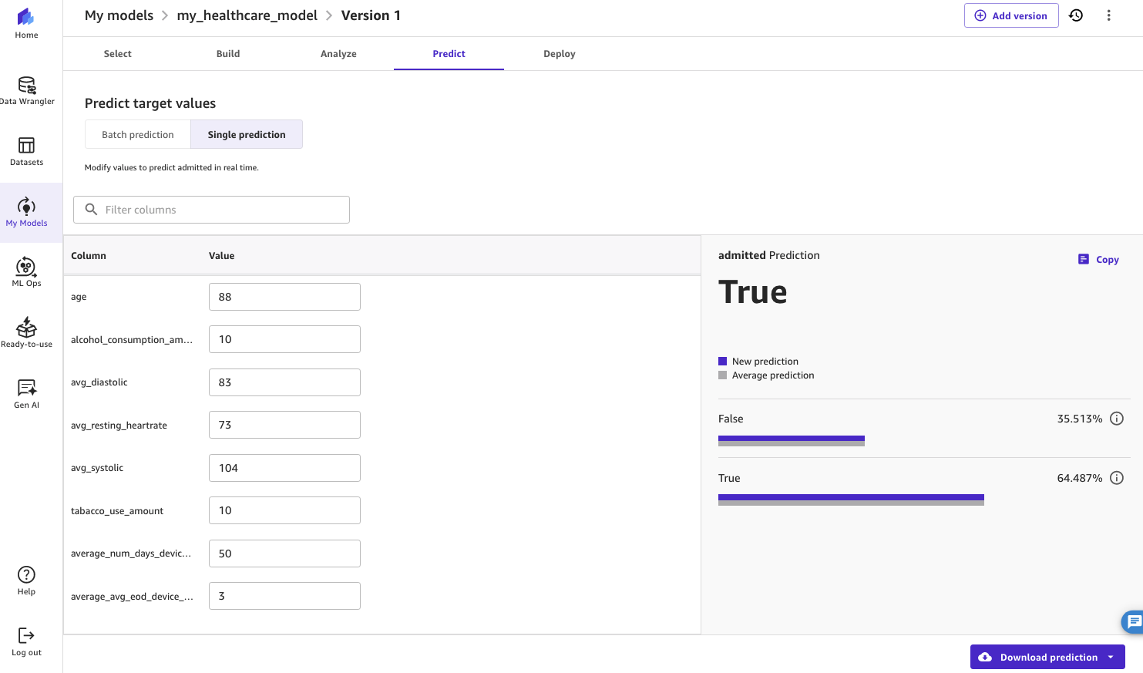Open version history via the clock icon

1075,15
